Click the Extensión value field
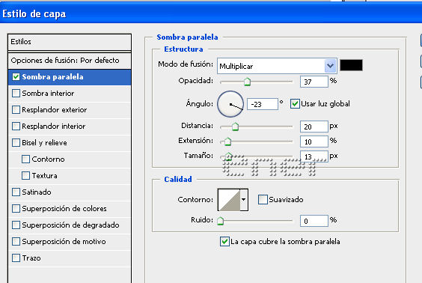This screenshot has width=422, height=283. coord(314,141)
